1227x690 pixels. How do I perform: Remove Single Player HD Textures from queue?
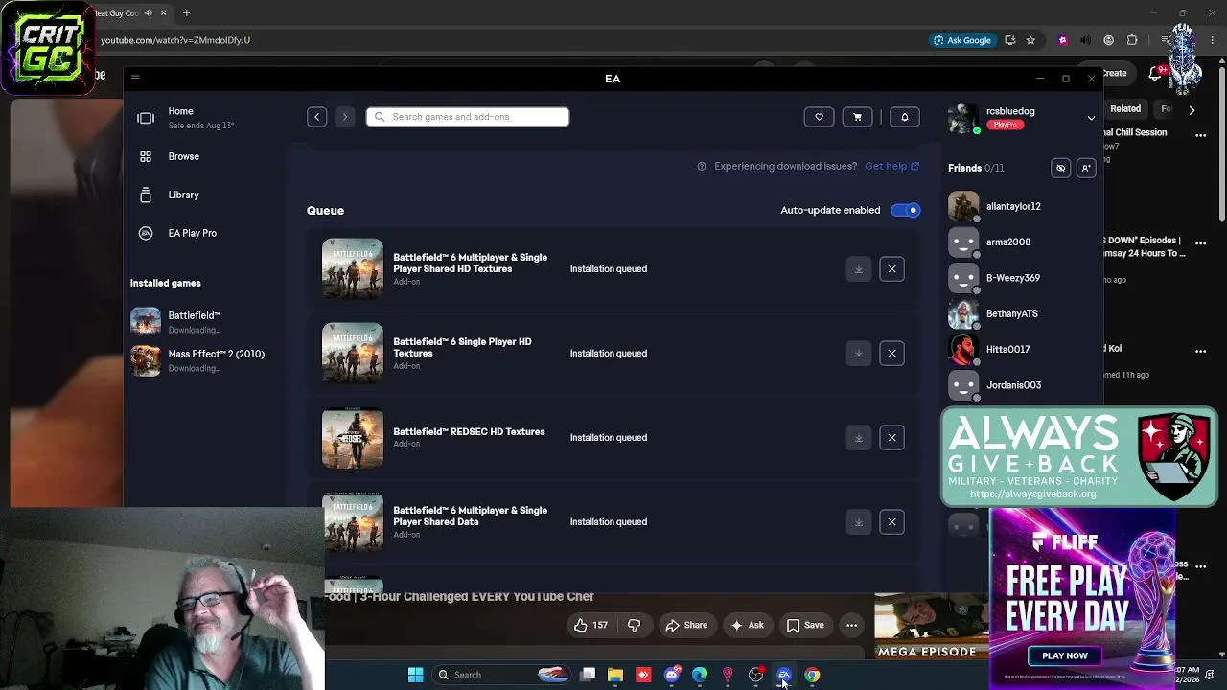[x=891, y=354]
